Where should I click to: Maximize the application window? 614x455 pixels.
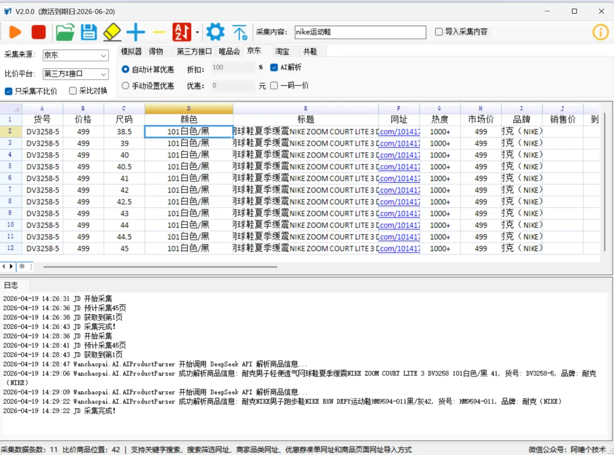pos(574,11)
